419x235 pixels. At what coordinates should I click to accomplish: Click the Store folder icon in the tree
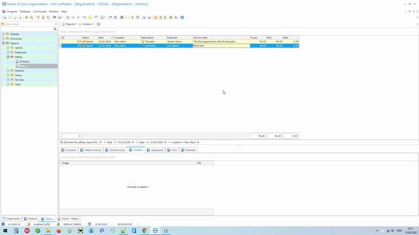point(12,84)
